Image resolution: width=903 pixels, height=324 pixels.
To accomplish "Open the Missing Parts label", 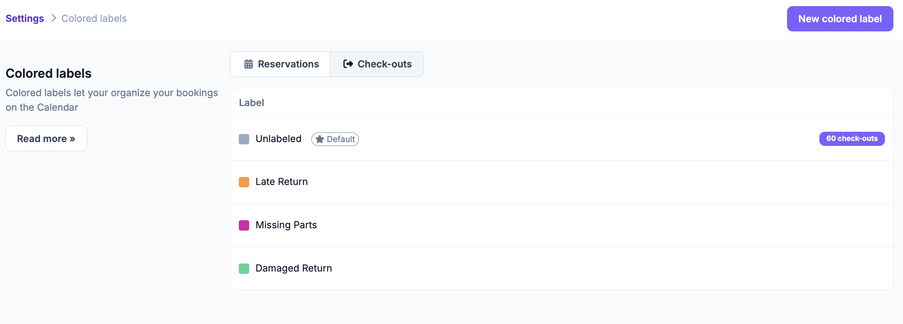I will (286, 225).
